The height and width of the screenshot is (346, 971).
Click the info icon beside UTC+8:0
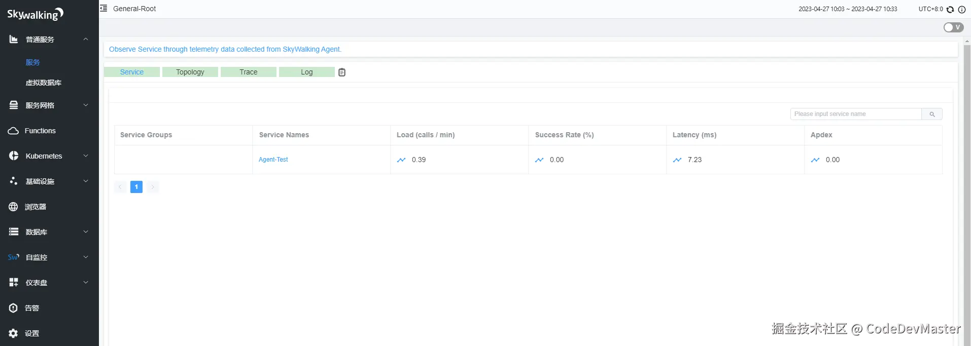pos(962,9)
